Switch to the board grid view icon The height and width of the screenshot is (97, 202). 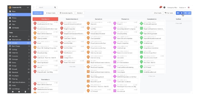tap(178, 13)
